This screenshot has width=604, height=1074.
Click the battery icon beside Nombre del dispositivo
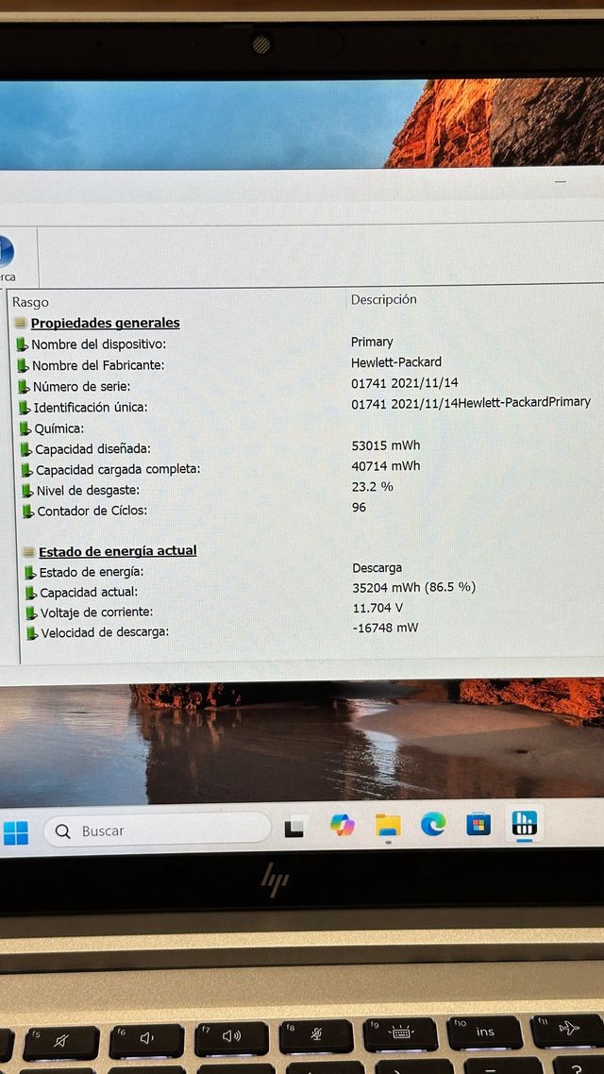coord(23,344)
